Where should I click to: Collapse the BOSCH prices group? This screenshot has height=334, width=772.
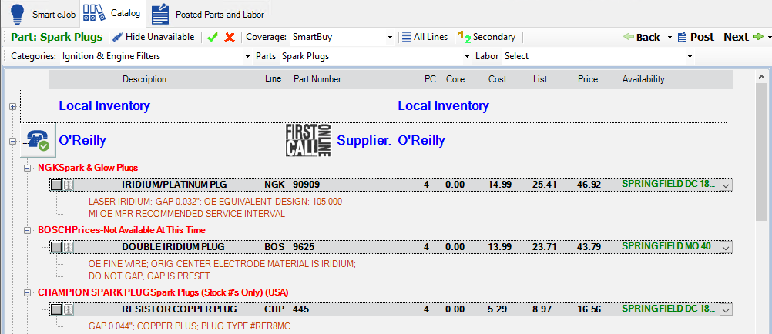coord(28,230)
